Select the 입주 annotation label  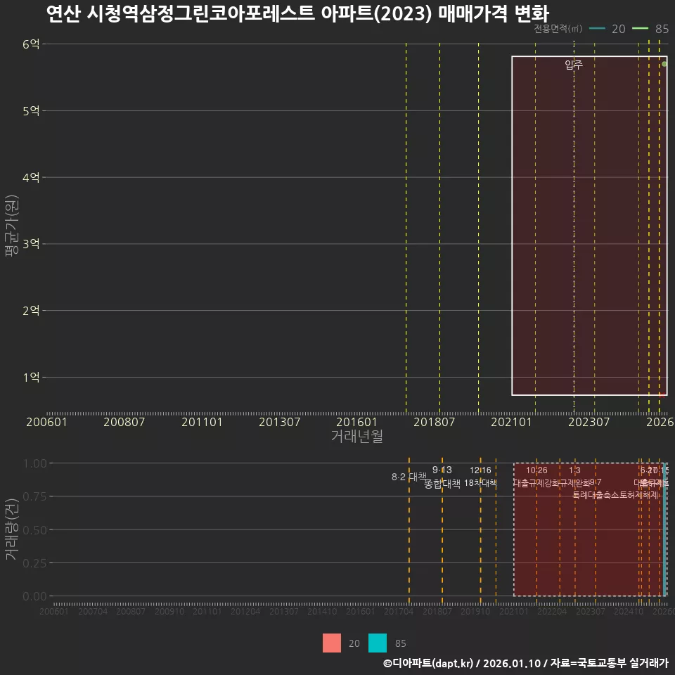tap(573, 63)
